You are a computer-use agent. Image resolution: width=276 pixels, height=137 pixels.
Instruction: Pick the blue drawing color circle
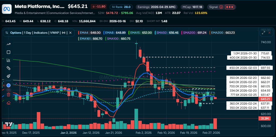(x=9, y=85)
